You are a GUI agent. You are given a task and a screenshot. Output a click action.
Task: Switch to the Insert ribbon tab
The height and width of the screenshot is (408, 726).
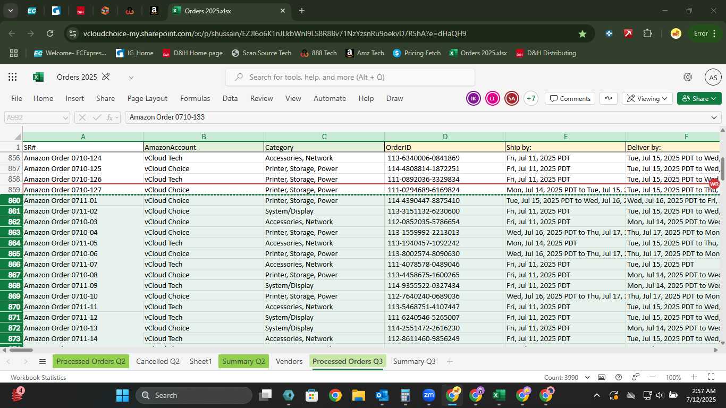pos(75,98)
